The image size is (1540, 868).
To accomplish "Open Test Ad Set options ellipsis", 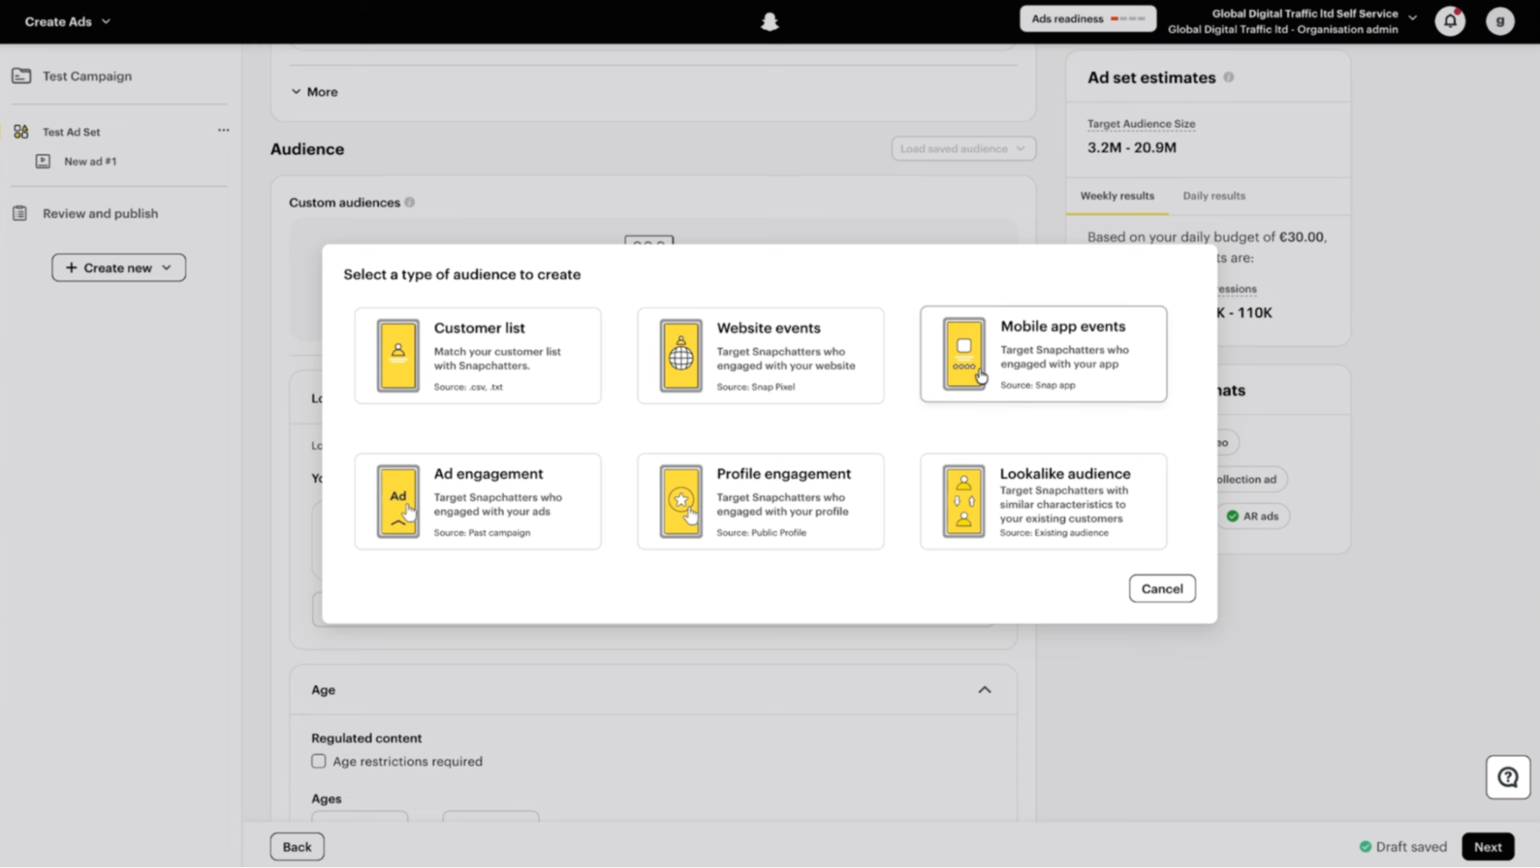I will point(223,130).
